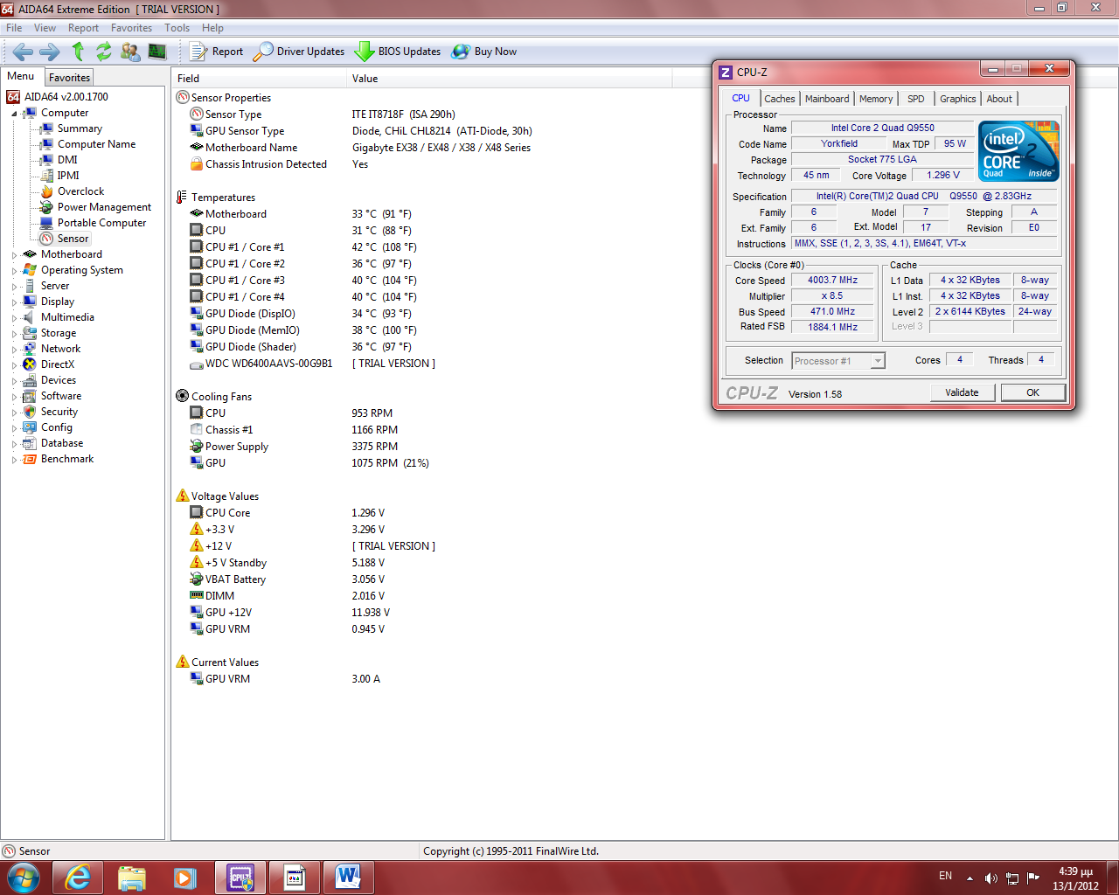Image resolution: width=1119 pixels, height=895 pixels.
Task: Switch to Caches tab in CPU-Z
Action: pos(779,99)
